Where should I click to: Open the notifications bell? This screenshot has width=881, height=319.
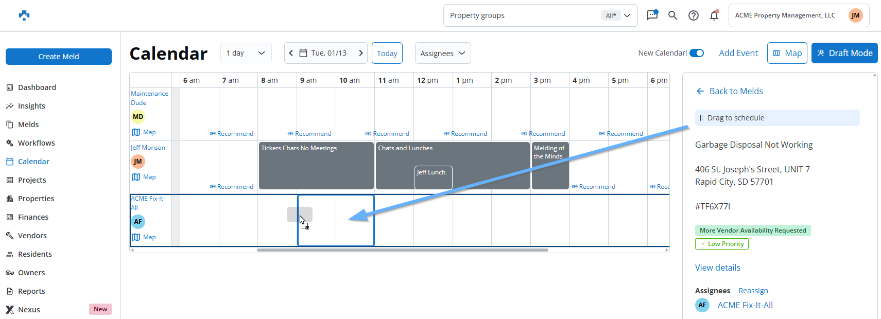tap(714, 15)
